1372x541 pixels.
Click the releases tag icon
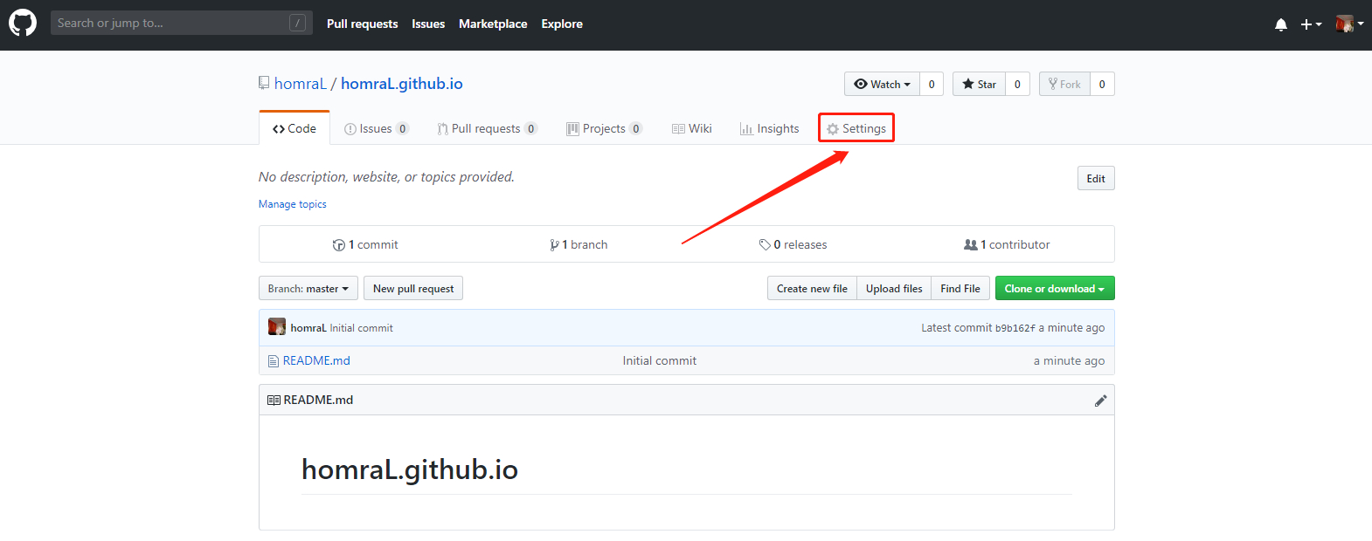765,245
